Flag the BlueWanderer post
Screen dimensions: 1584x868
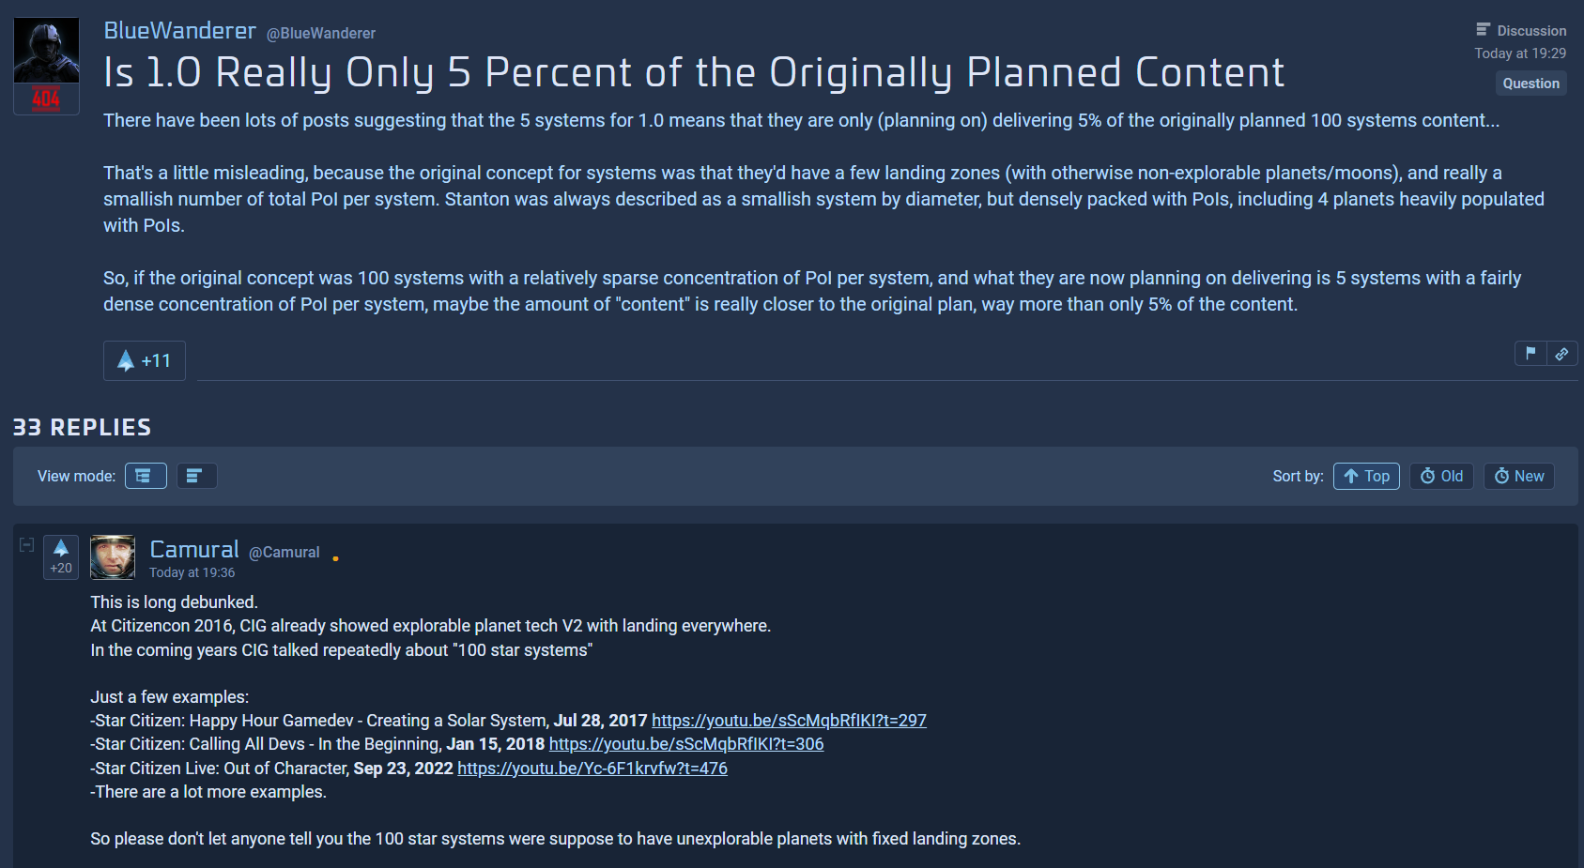pos(1530,354)
